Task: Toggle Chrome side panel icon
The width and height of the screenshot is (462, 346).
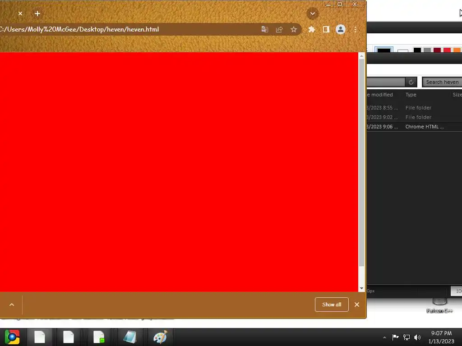Action: point(326,29)
